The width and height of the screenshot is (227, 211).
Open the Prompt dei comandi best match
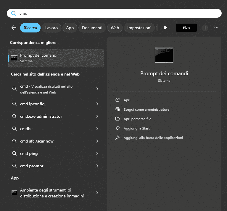(56, 58)
